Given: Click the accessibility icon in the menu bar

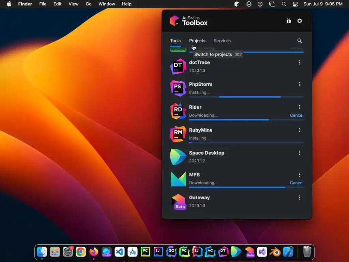Looking at the screenshot, I should click(260, 4).
